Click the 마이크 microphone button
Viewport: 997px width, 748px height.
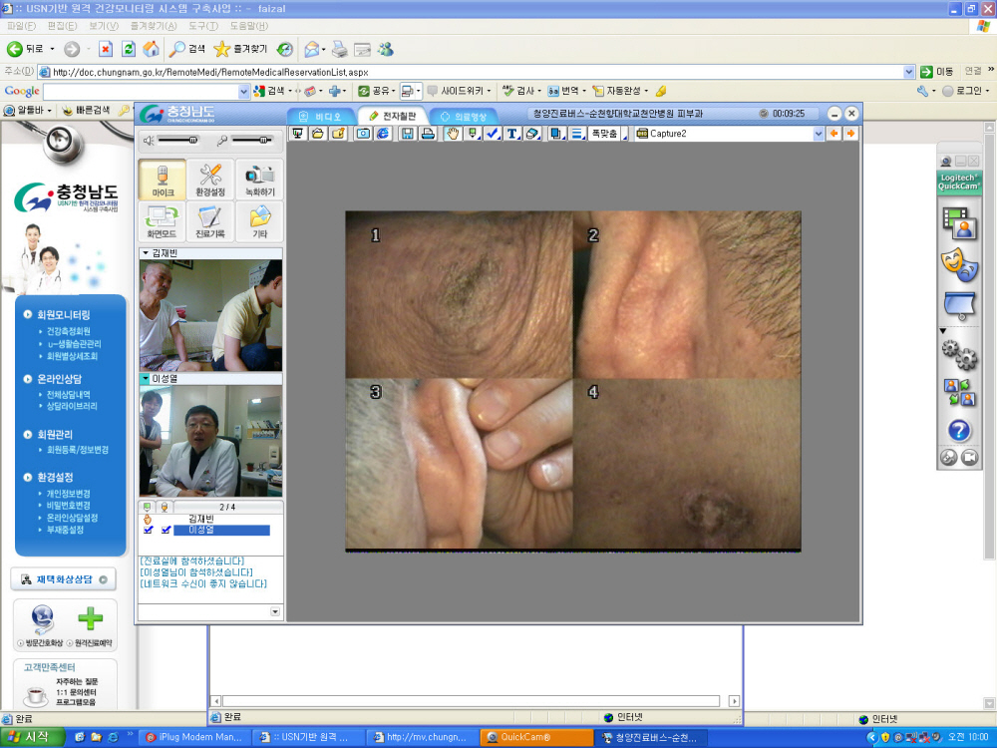click(x=163, y=179)
